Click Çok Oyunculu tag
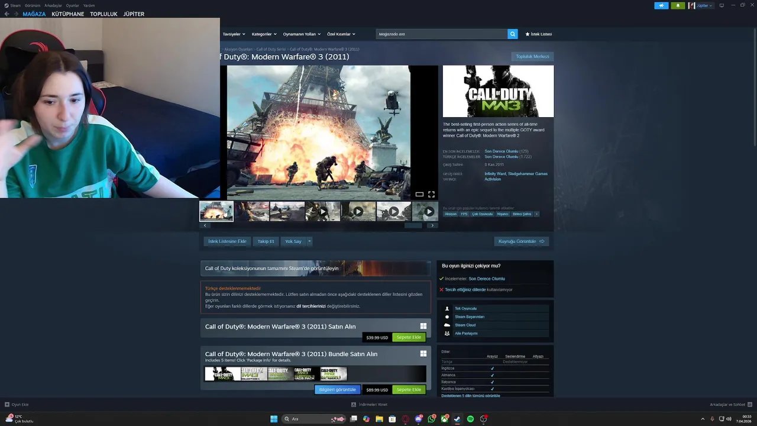The image size is (757, 426). point(482,214)
